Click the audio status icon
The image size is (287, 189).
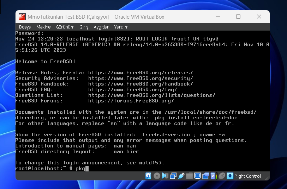coord(165,176)
